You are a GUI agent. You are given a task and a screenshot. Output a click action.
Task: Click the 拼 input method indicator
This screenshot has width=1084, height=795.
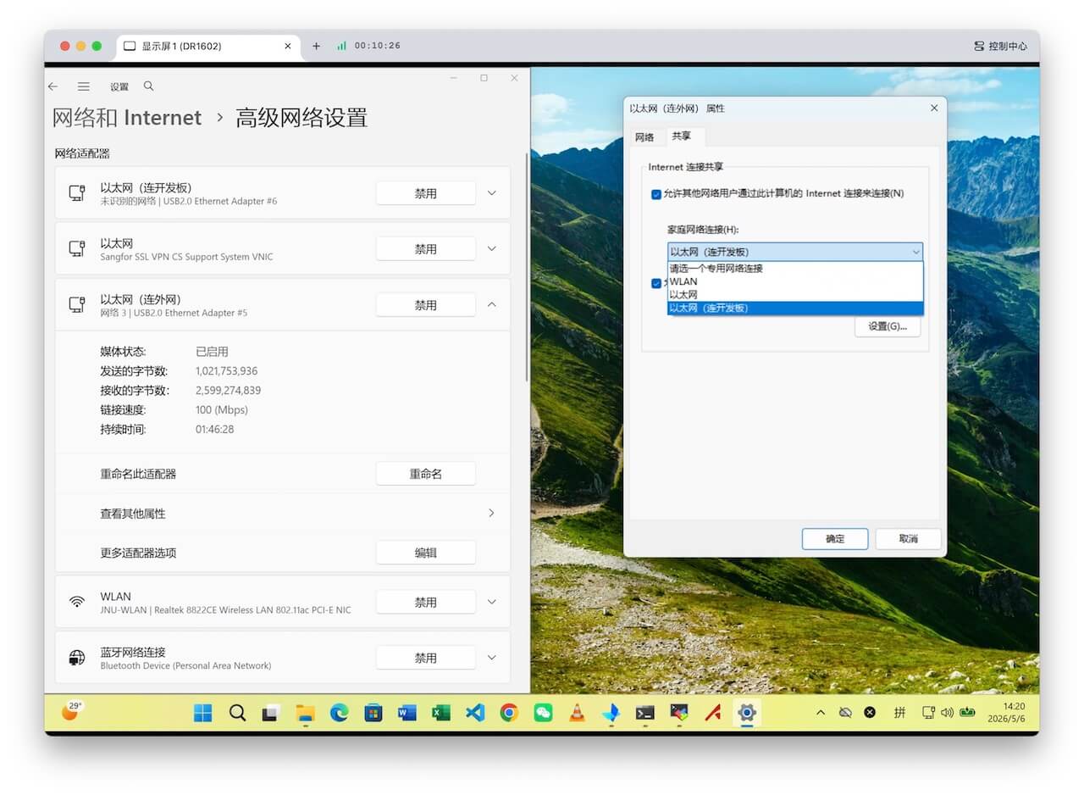click(x=899, y=713)
